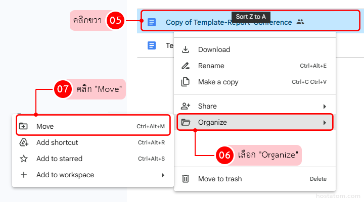Viewport: 364px width, 202px height.
Task: Click the Docs icon of the second file row
Action: click(x=152, y=45)
